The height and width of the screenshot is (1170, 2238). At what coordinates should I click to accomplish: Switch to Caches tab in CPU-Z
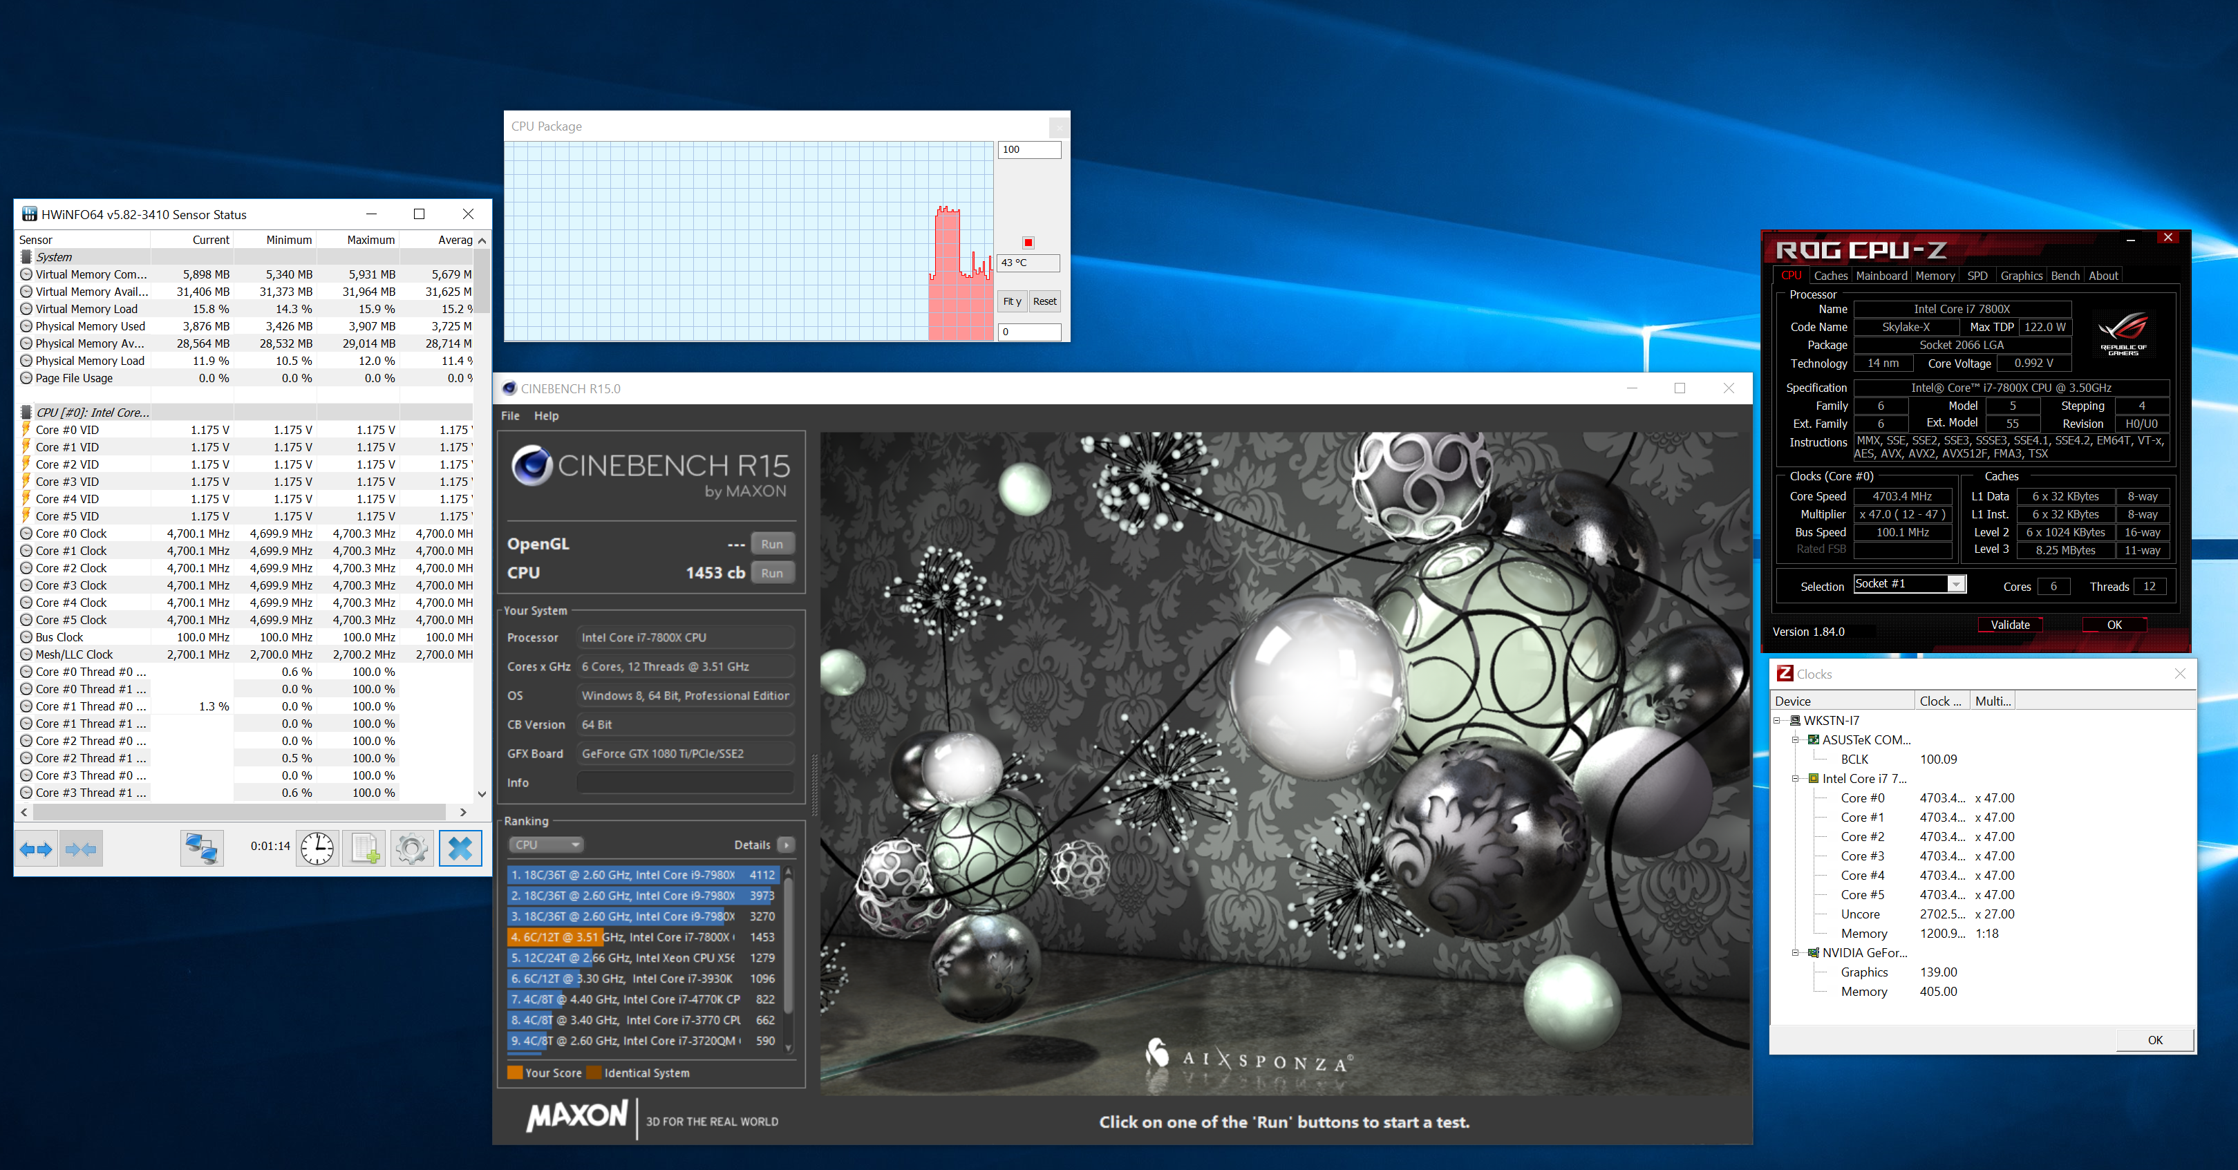pos(1830,275)
